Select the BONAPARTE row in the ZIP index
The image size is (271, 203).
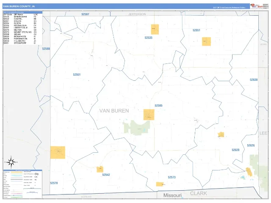click(20, 37)
